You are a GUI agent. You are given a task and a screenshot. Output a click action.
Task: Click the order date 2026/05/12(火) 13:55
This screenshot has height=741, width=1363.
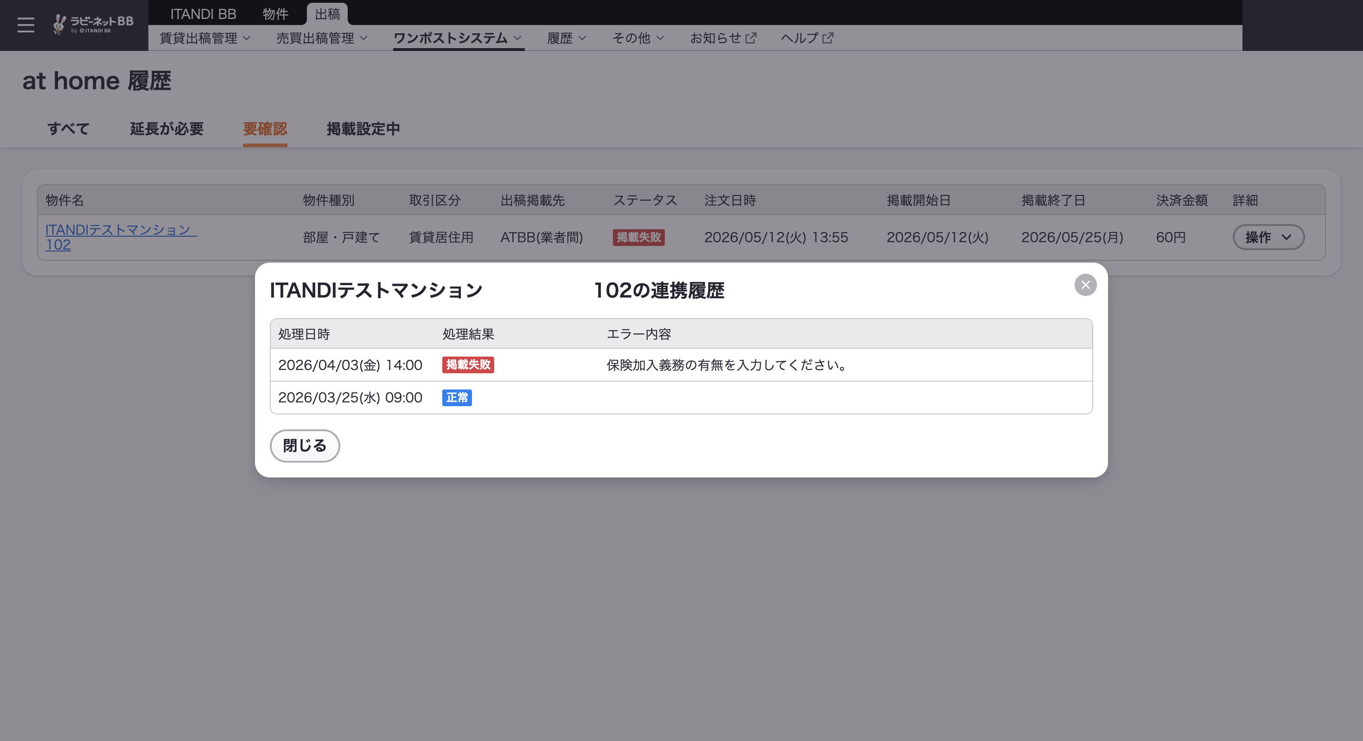tap(776, 237)
